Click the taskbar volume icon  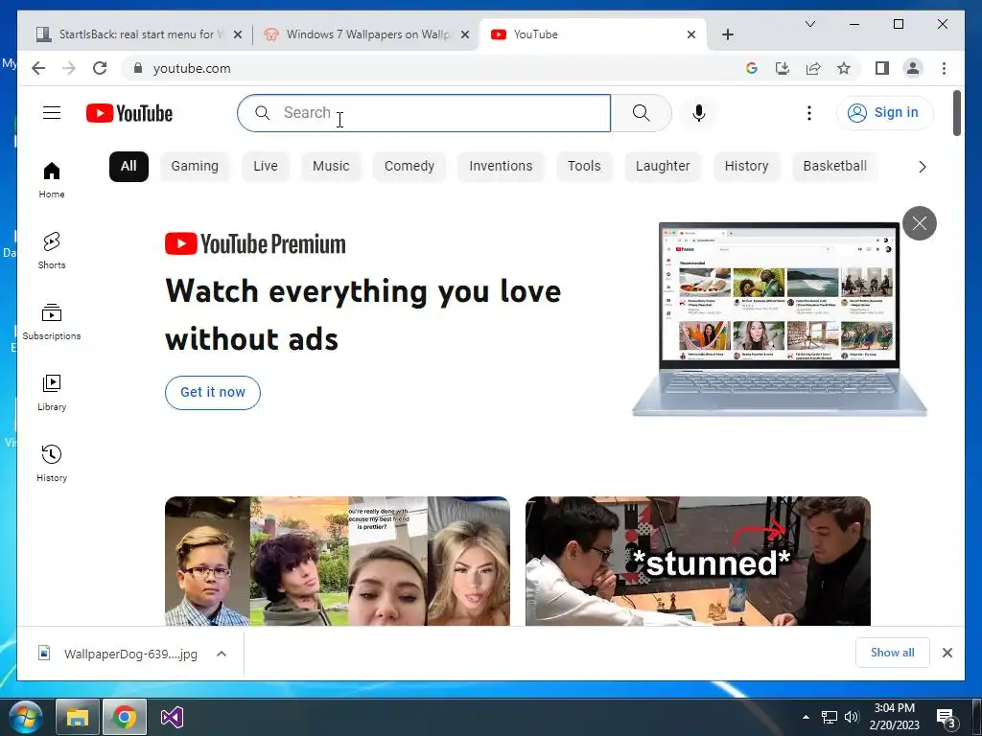click(x=852, y=717)
